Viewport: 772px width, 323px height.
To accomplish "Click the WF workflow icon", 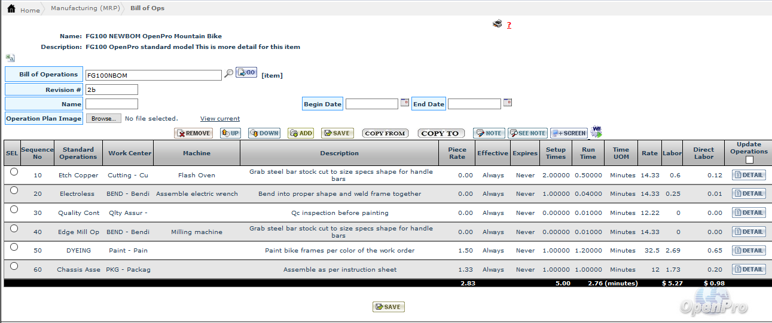I will (x=596, y=131).
